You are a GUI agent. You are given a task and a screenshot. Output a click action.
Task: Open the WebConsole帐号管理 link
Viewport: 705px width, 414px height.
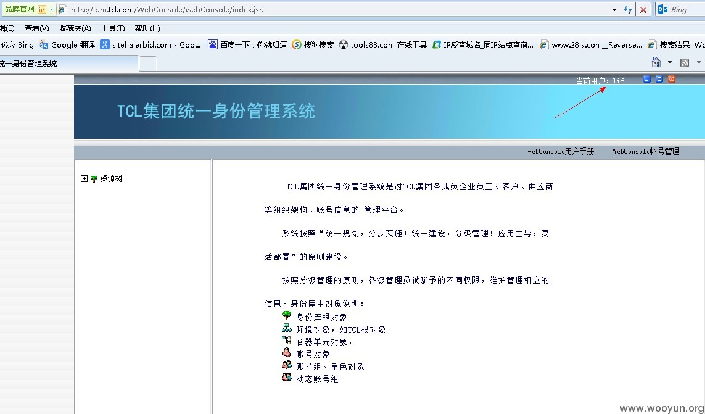point(646,152)
